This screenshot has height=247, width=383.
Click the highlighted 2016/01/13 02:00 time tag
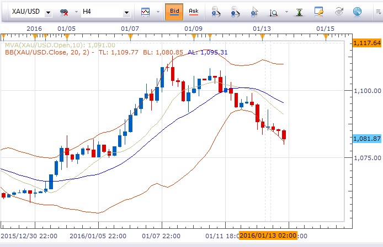tap(268, 235)
